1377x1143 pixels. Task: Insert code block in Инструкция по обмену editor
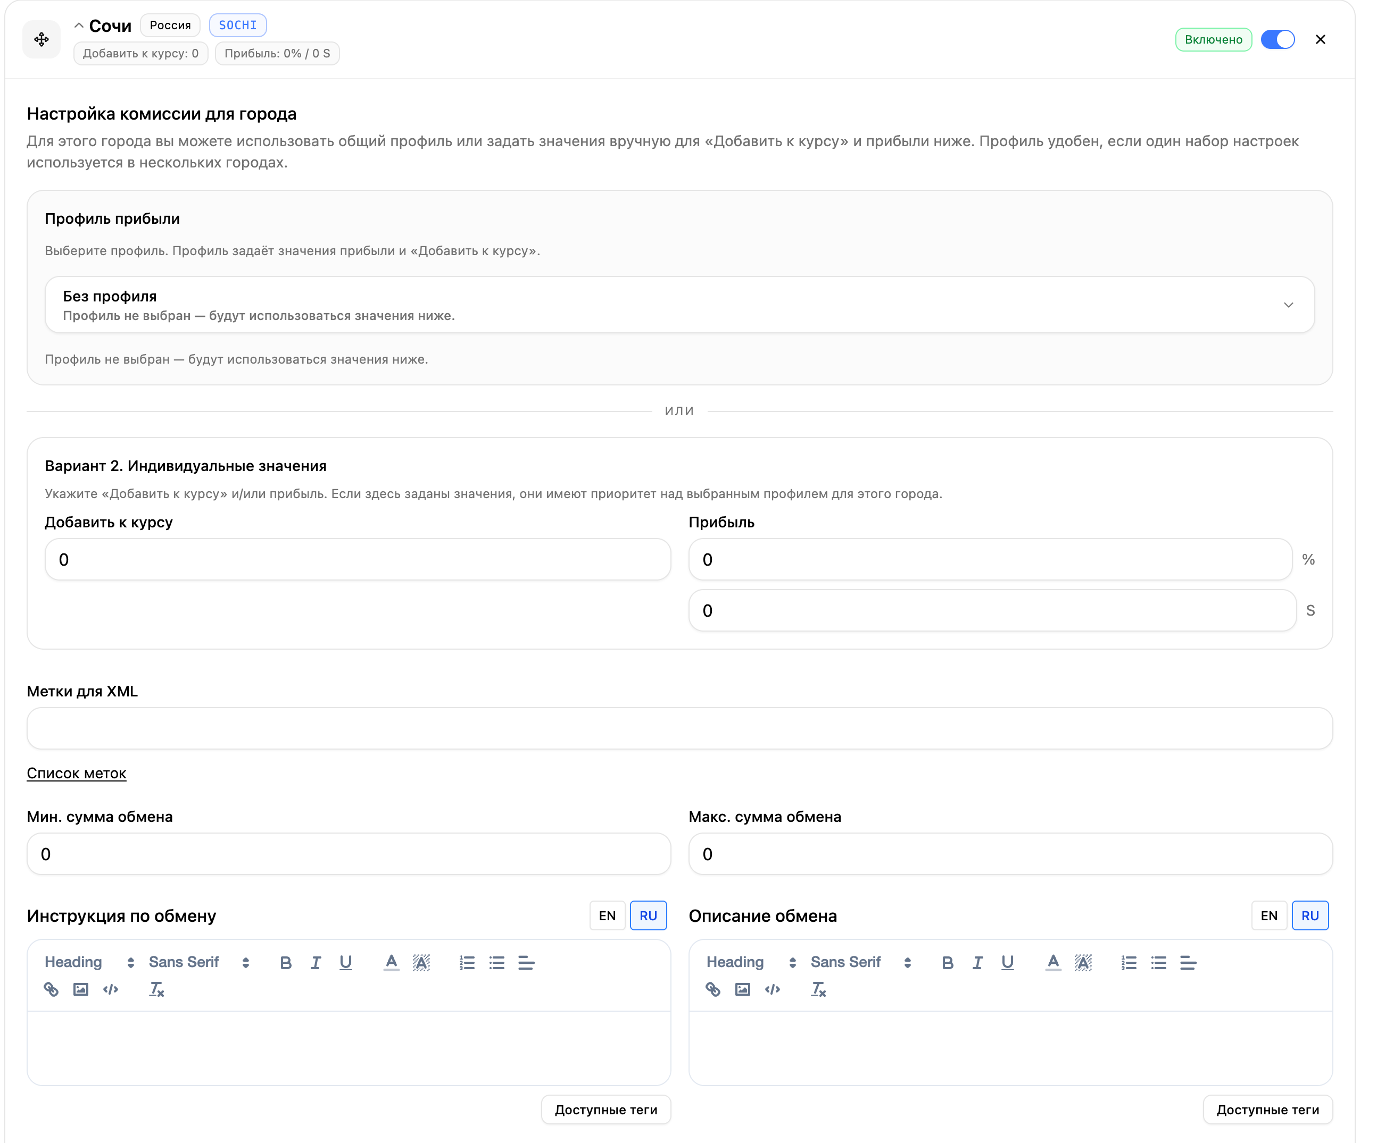(111, 989)
